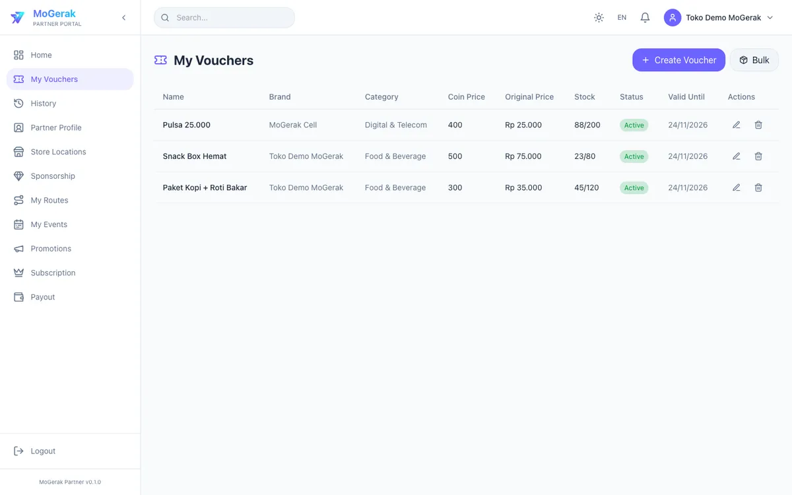Click the MoGerak Cell brand cell
The width and height of the screenshot is (792, 495).
[x=293, y=125]
